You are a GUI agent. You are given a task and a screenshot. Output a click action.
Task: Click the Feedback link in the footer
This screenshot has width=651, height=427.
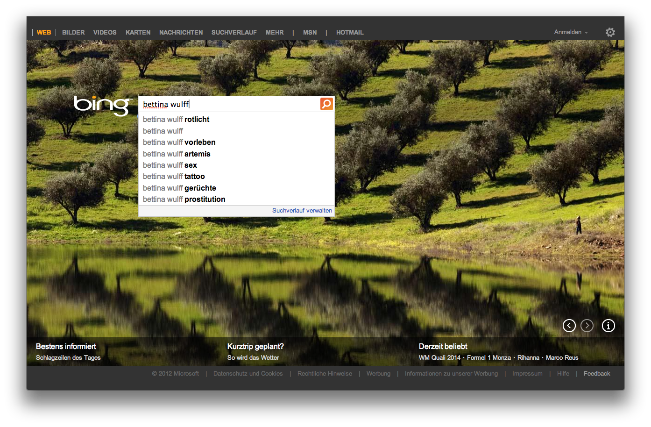click(596, 374)
